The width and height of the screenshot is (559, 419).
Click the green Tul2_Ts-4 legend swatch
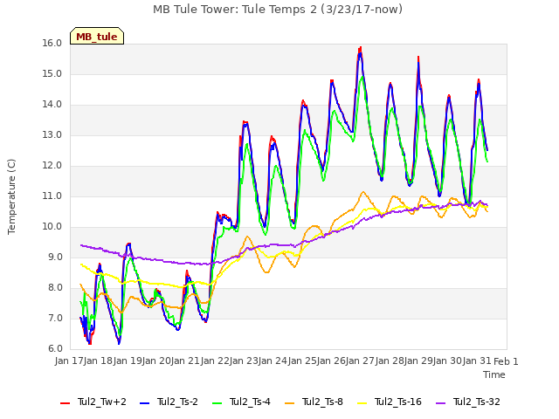(217, 403)
